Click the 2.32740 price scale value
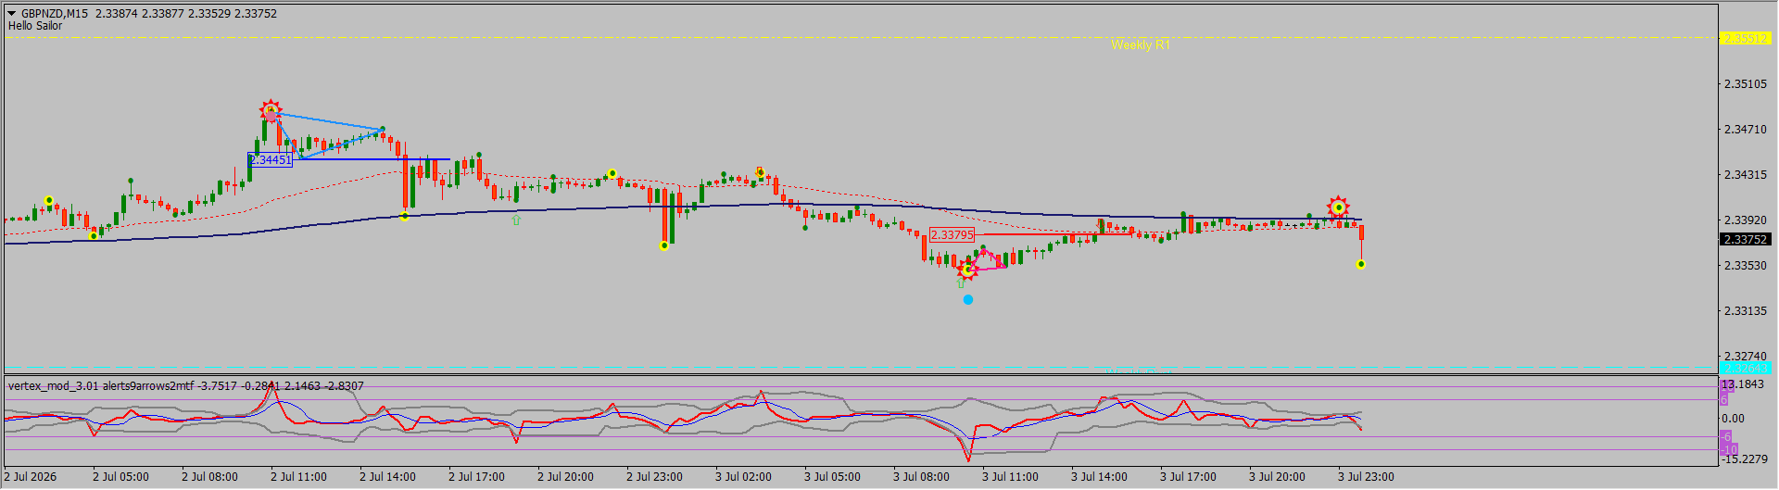The width and height of the screenshot is (1779, 490). click(1745, 357)
